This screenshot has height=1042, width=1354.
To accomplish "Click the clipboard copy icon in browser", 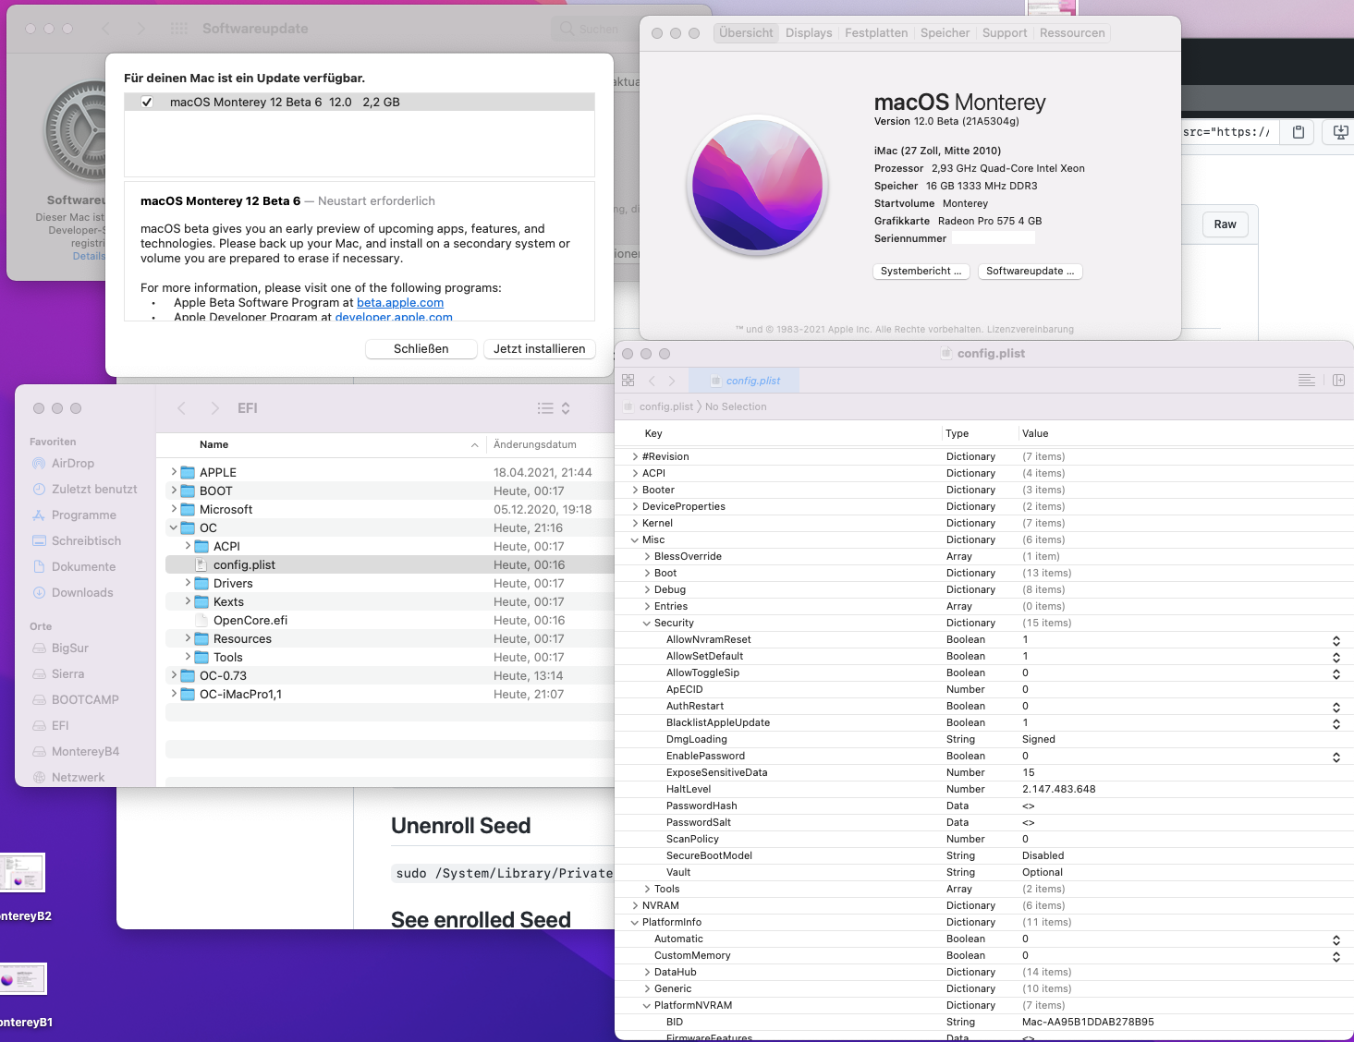I will 1299,132.
